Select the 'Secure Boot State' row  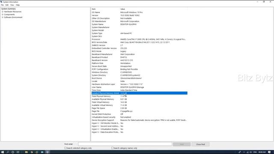139,66
